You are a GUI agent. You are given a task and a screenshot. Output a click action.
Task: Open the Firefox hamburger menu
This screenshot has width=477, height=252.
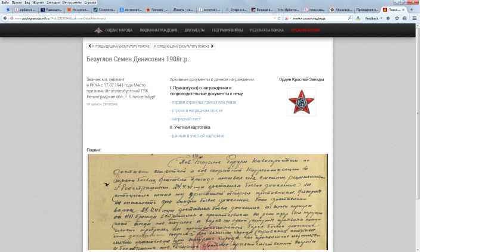[x=414, y=18]
